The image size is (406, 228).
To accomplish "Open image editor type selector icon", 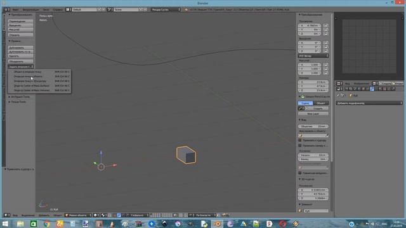I will pyautogui.click(x=339, y=84).
